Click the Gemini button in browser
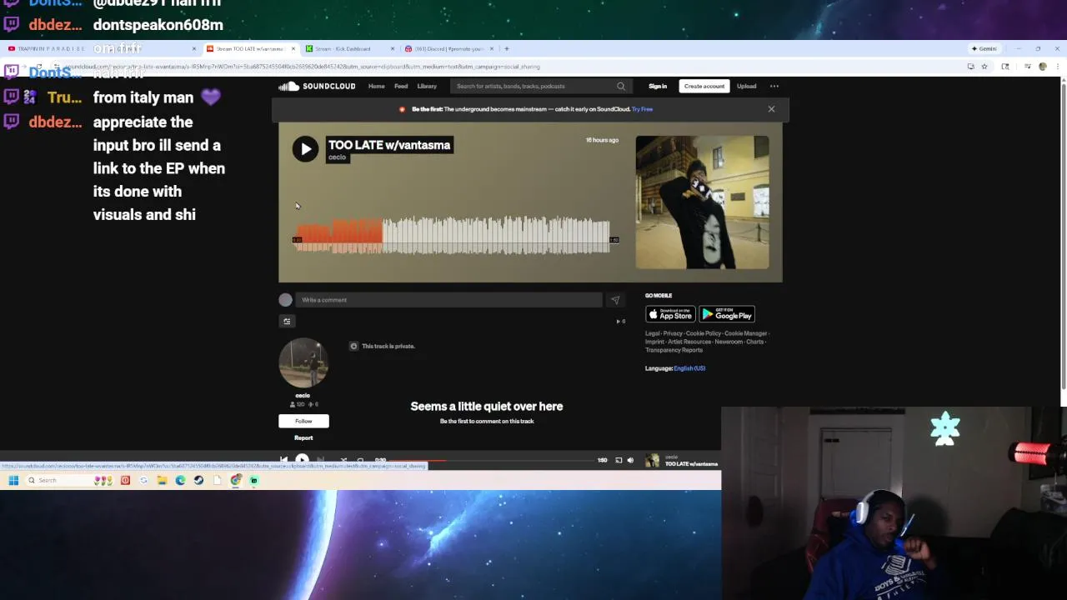The width and height of the screenshot is (1067, 600). (x=984, y=48)
